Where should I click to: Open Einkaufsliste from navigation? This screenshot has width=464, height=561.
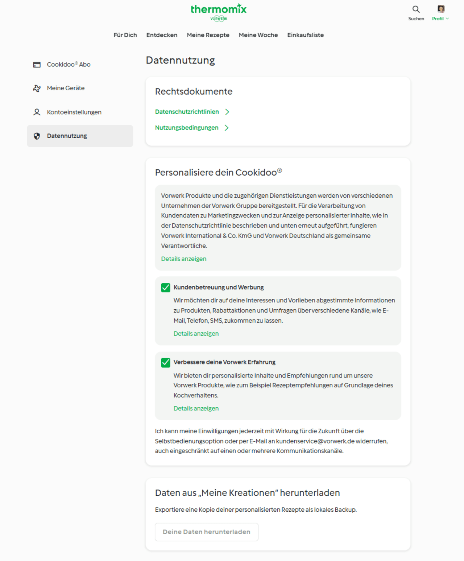(x=305, y=35)
